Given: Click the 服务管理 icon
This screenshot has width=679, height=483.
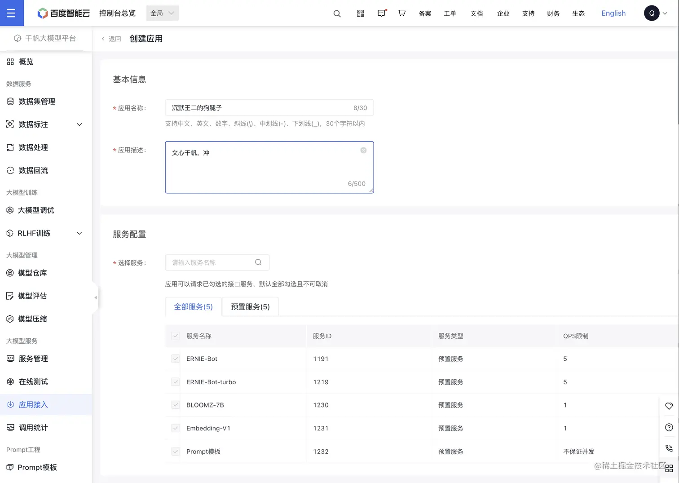Looking at the screenshot, I should click(x=10, y=359).
